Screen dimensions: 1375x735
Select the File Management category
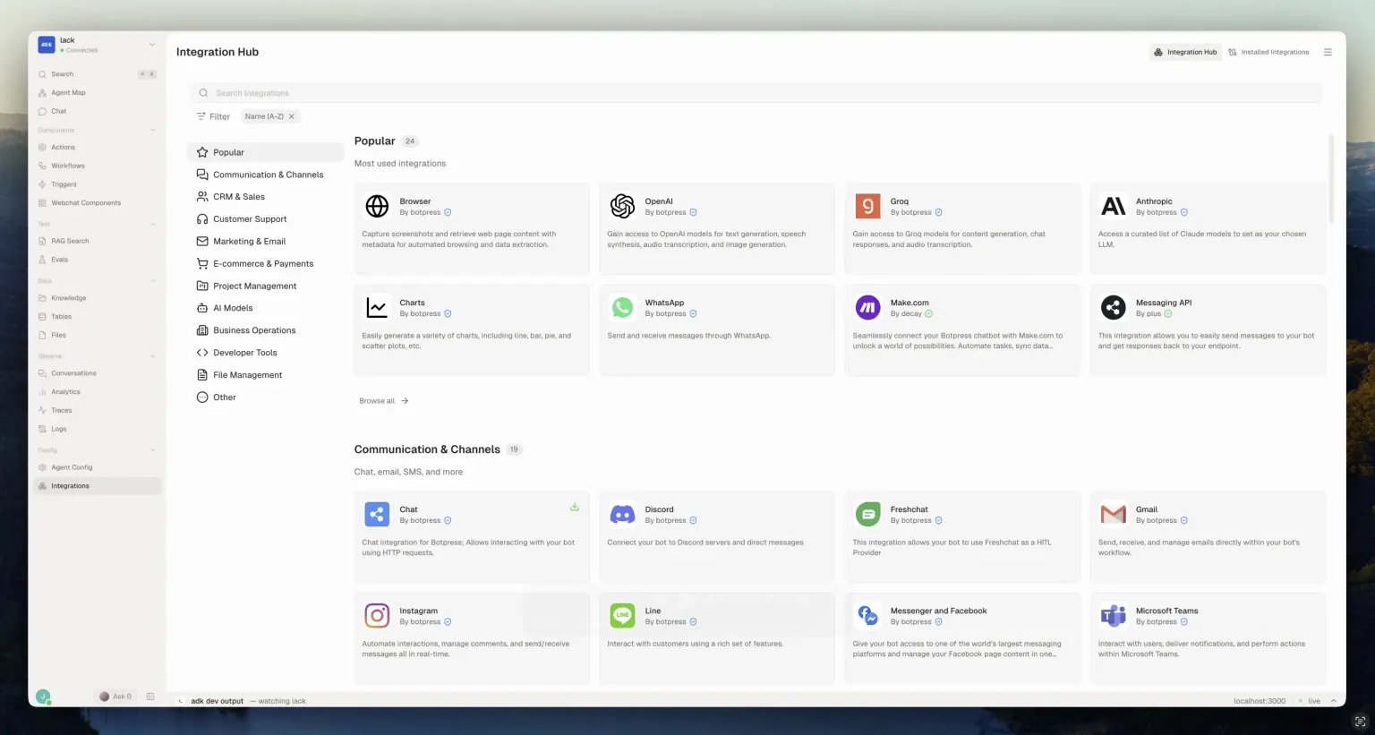pyautogui.click(x=266, y=375)
